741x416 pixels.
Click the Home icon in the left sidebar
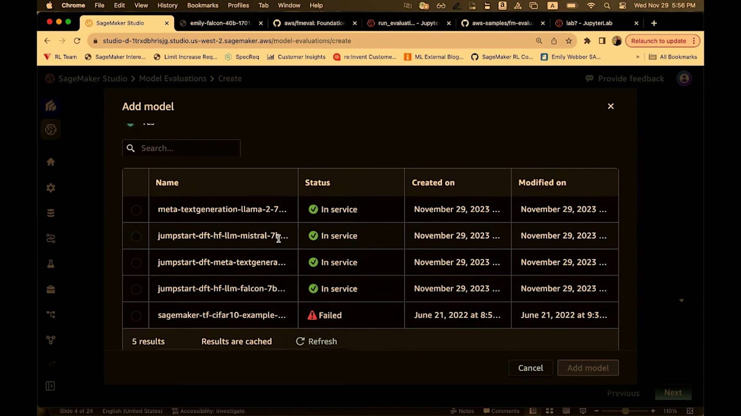tap(51, 162)
